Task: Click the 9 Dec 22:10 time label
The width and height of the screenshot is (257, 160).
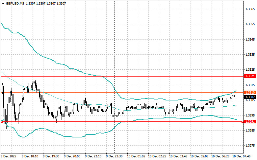Action: pos(93,156)
